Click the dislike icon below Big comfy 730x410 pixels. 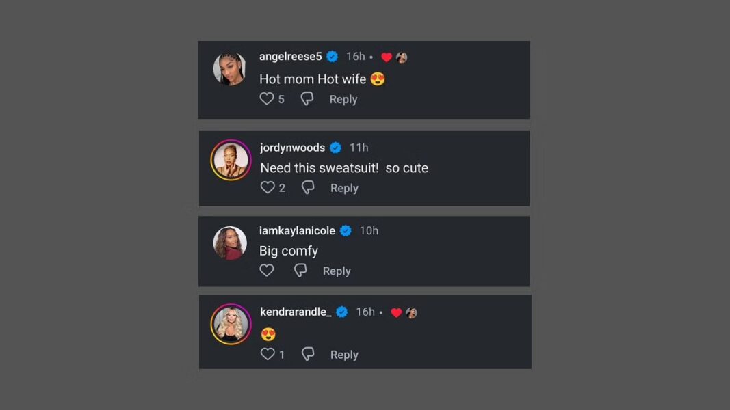(x=300, y=270)
